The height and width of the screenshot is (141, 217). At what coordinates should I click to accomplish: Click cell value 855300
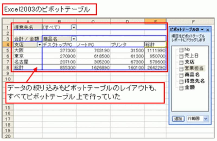(x=59, y=68)
